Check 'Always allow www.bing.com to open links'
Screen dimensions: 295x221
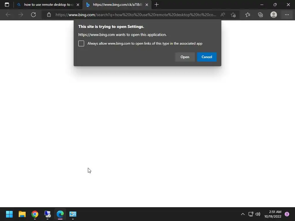coord(81,43)
